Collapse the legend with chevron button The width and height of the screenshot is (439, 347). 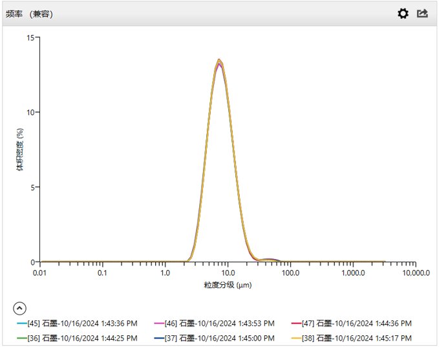pos(19,308)
